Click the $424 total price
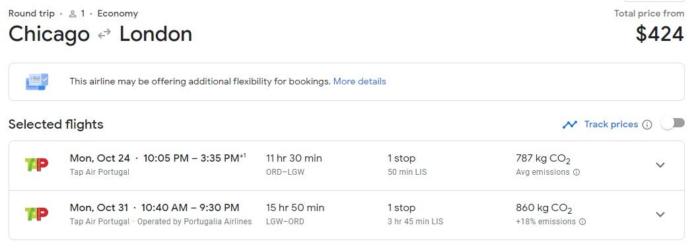This screenshot has width=696, height=252. coord(660,34)
